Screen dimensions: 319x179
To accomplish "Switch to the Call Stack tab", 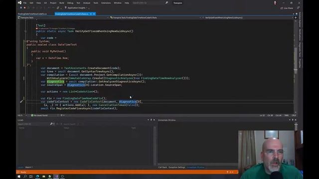I will coord(162,167).
